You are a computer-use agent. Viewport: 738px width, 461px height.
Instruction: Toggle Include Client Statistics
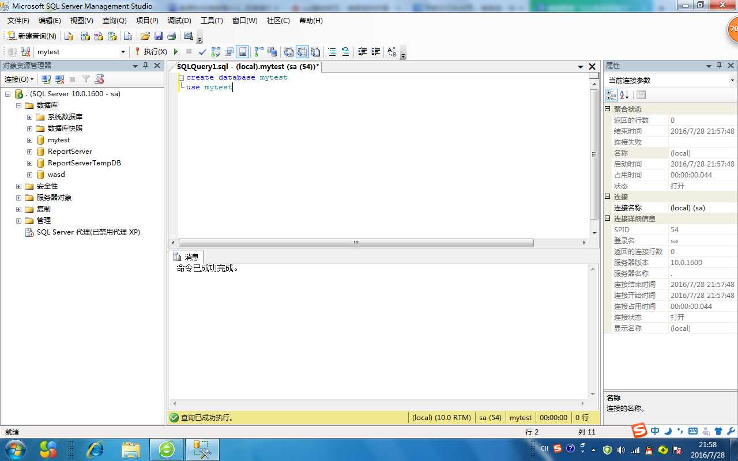point(272,52)
